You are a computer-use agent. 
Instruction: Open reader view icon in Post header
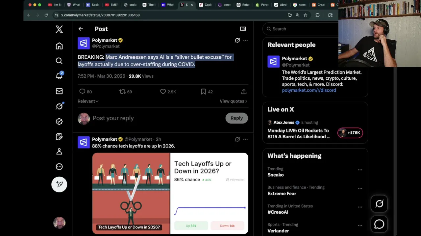243,29
